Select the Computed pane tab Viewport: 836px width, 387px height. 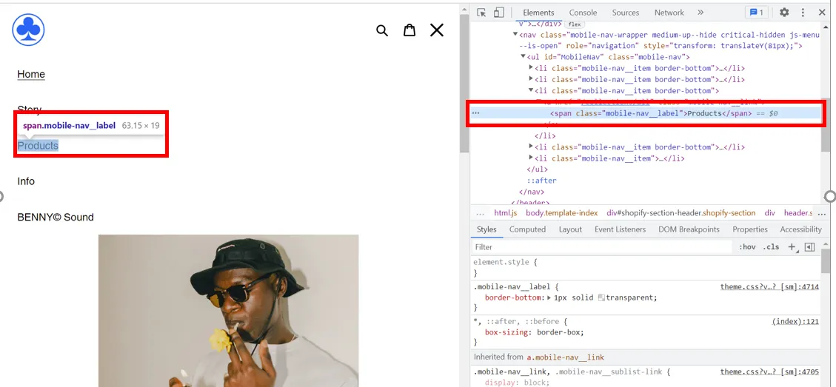pyautogui.click(x=527, y=229)
